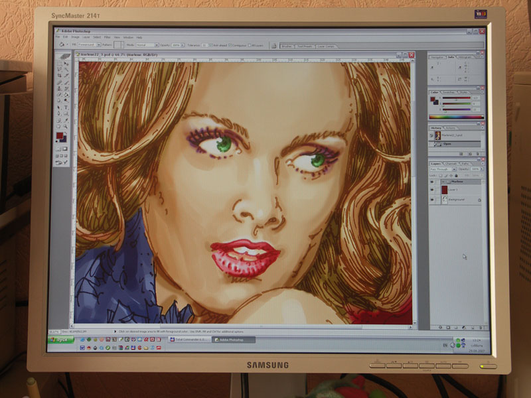Open the File Browser from options bar
The image size is (531, 398).
(x=274, y=46)
